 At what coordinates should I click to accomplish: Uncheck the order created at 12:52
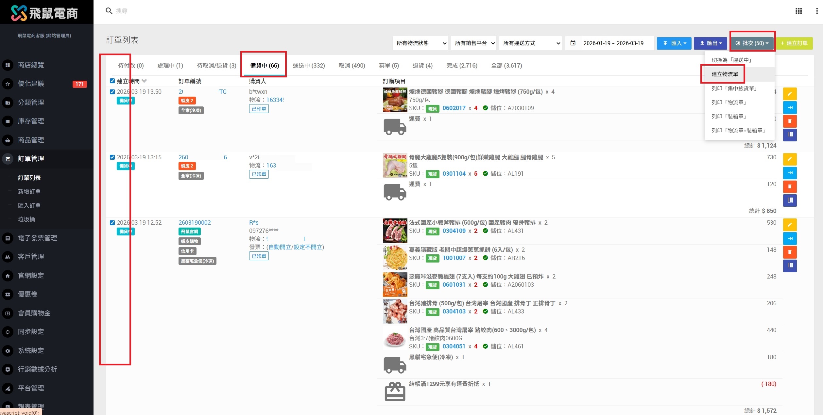pos(112,223)
